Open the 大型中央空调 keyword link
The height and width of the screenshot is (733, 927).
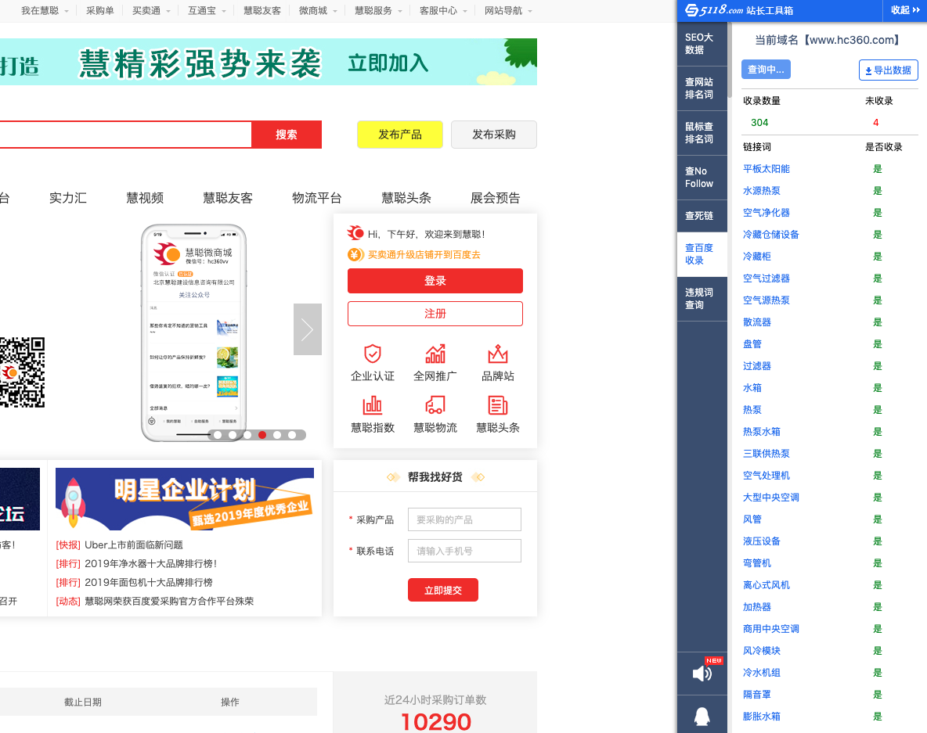click(x=771, y=498)
